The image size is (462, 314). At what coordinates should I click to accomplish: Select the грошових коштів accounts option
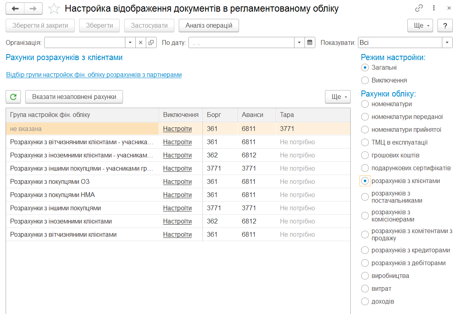pos(365,155)
